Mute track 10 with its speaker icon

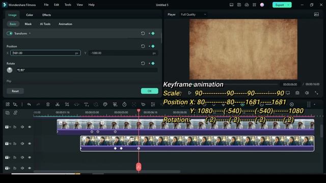coord(22,143)
